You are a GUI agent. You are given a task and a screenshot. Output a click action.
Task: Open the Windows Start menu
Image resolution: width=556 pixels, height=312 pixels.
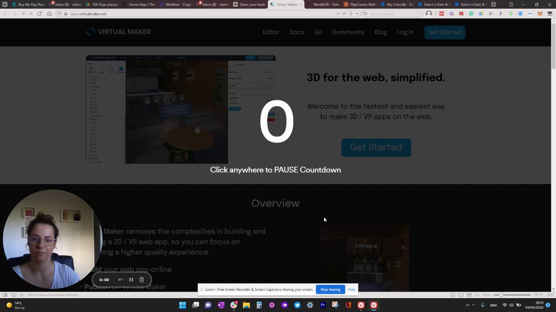click(x=183, y=305)
